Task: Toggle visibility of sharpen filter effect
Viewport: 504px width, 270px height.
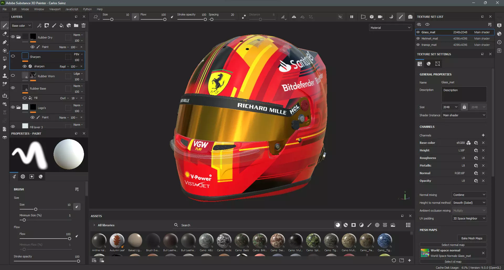Action: click(x=25, y=66)
